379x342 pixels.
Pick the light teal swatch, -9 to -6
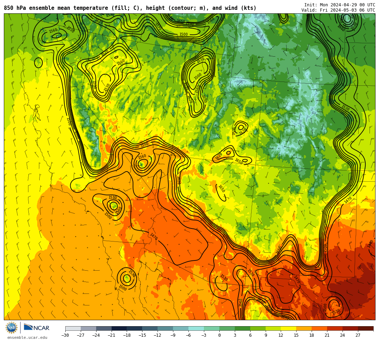pyautogui.click(x=181, y=328)
